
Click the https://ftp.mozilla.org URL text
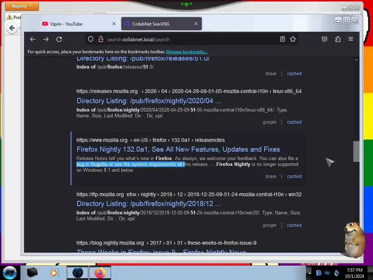(100, 194)
